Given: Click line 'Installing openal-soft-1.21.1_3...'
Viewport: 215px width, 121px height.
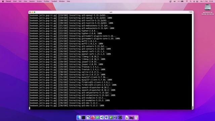Looking at the screenshot, I should pos(88,51).
